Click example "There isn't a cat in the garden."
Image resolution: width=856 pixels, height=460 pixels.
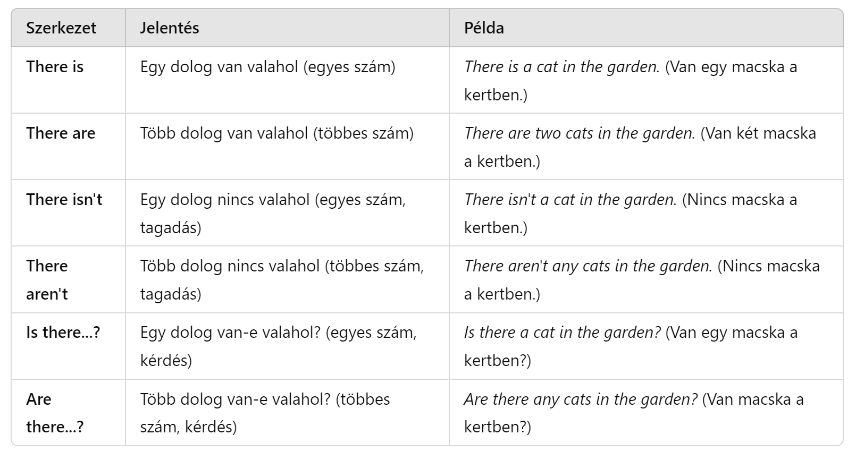(570, 200)
